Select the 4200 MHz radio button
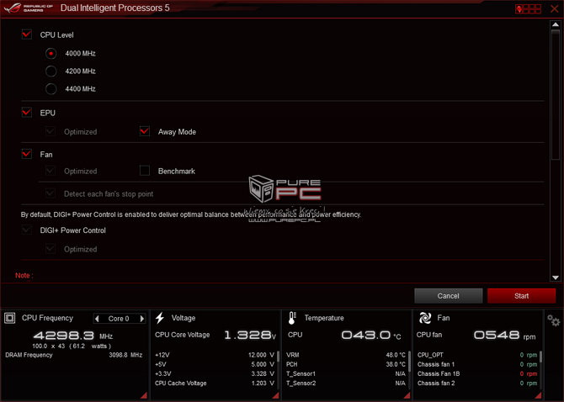Image resolution: width=564 pixels, height=402 pixels. tap(51, 71)
